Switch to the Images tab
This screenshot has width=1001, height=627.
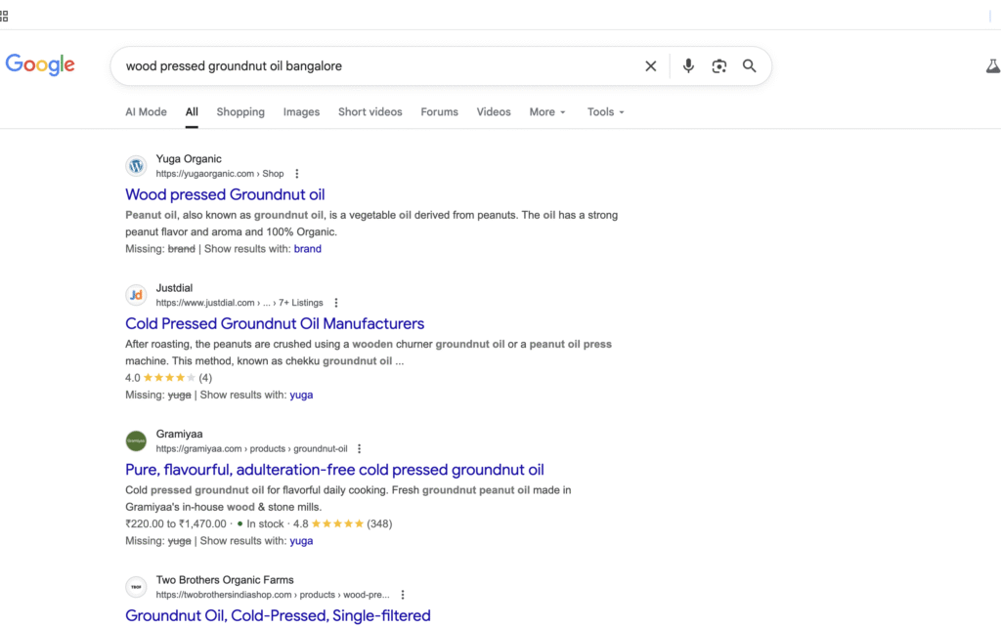click(x=301, y=112)
